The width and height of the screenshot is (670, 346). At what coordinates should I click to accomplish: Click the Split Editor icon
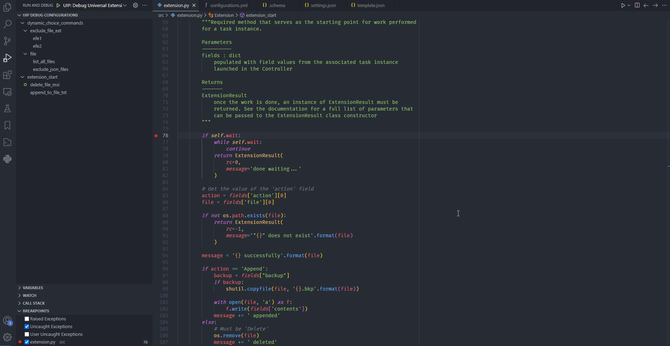[x=637, y=5]
